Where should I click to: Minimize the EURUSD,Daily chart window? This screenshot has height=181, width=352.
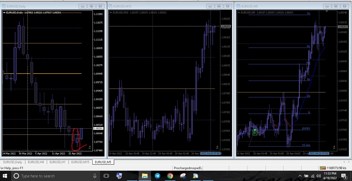point(83,6)
